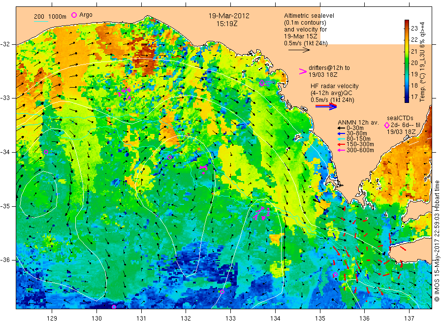
Task: Click the '19-Mar-2012' date title
Action: click(229, 16)
